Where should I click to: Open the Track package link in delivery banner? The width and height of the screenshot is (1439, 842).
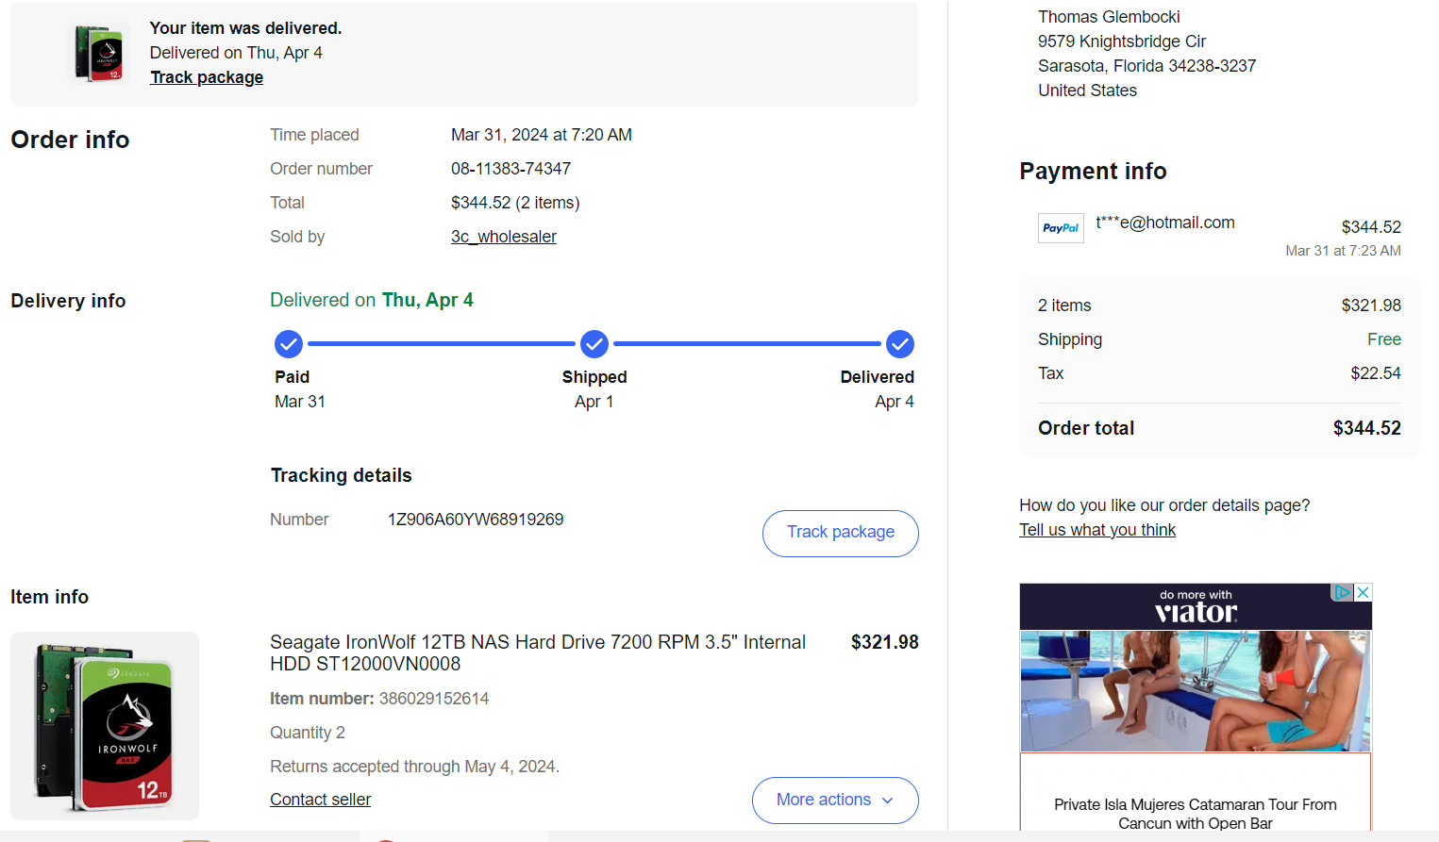(x=207, y=77)
